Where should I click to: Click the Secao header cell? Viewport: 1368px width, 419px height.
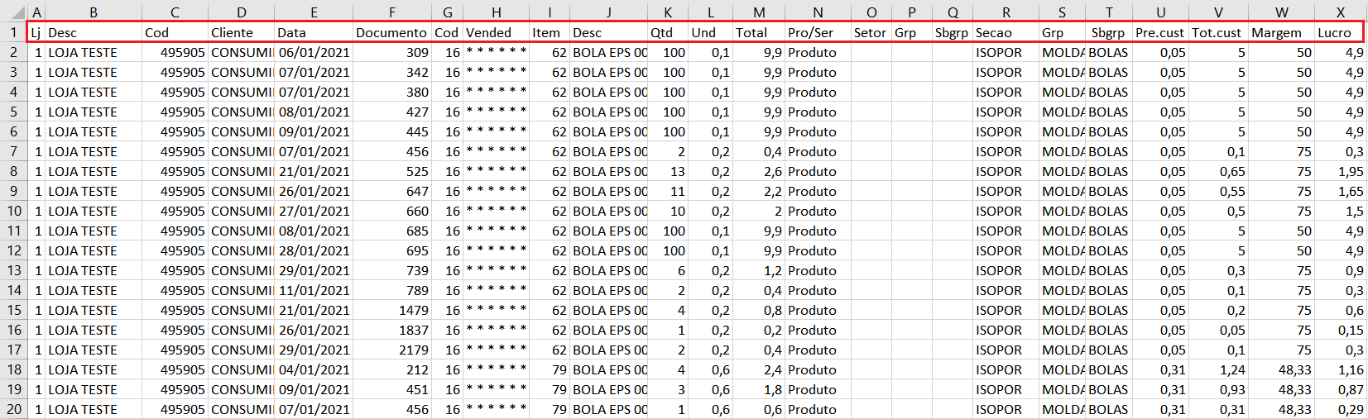[x=1006, y=33]
